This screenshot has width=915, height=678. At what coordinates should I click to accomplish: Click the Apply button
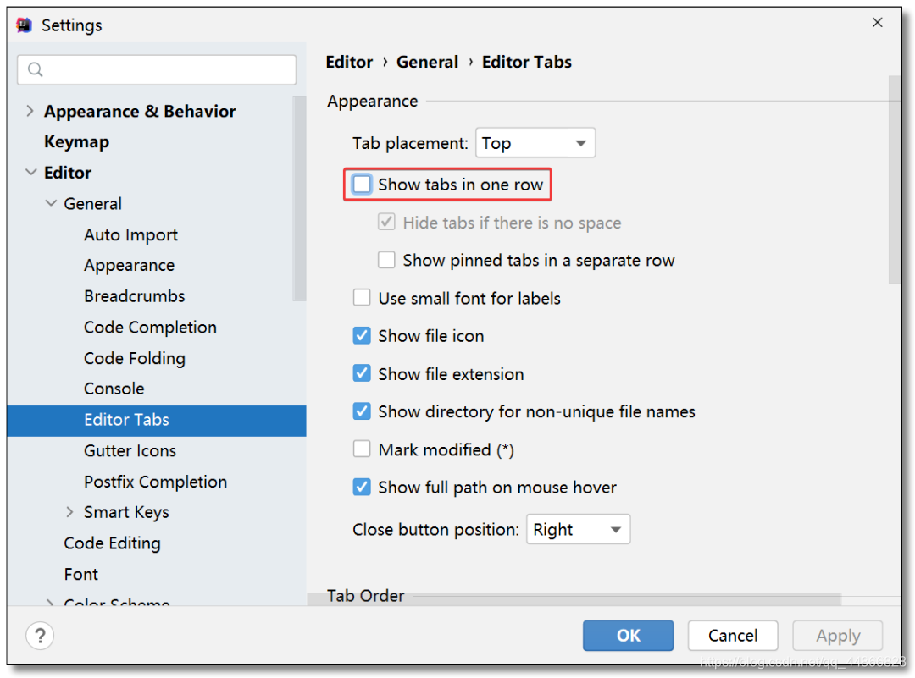coord(837,635)
